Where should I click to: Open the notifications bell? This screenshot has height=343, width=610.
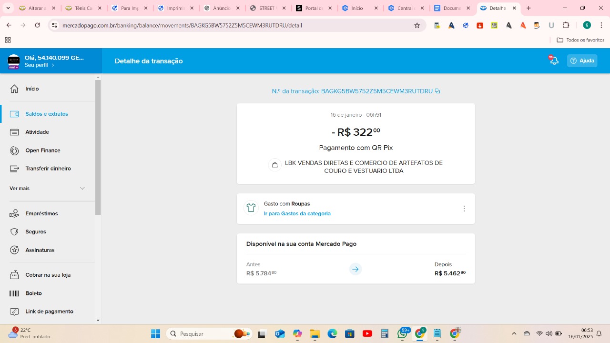(554, 61)
